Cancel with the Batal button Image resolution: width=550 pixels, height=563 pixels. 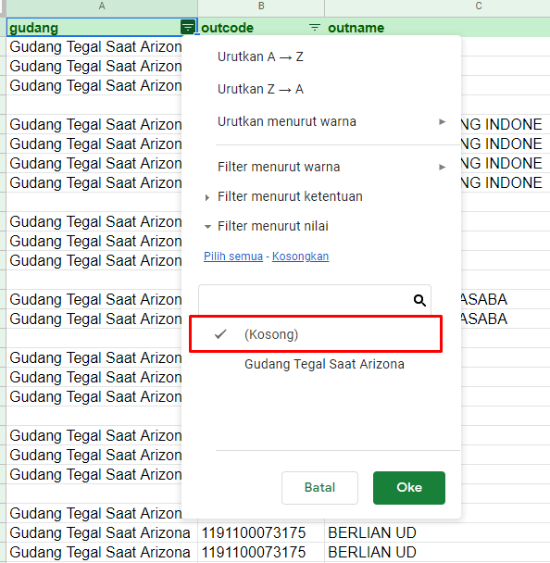click(319, 488)
